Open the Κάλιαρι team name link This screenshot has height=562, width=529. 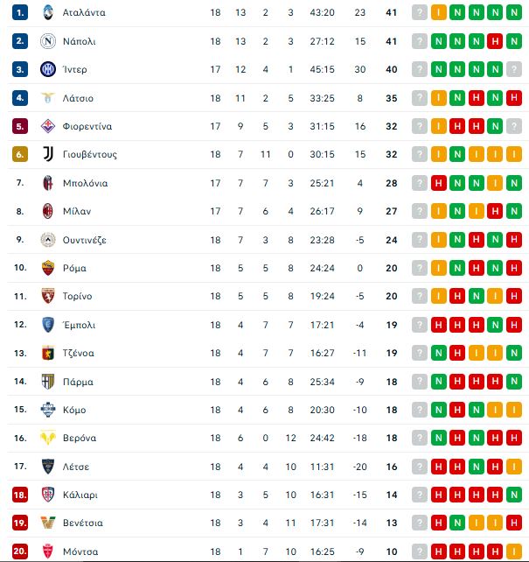click(x=80, y=495)
